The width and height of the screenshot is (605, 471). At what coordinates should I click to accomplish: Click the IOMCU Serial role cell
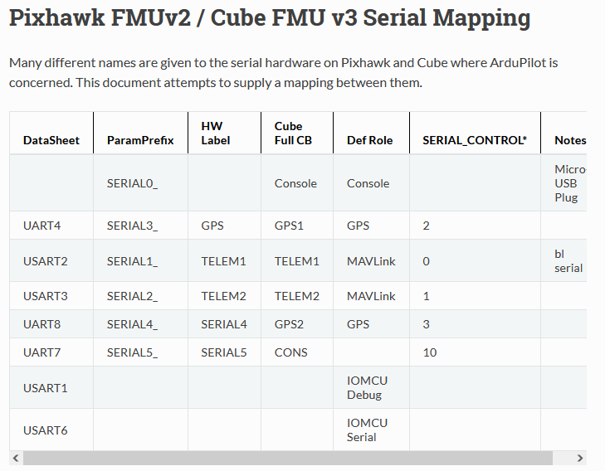point(371,430)
